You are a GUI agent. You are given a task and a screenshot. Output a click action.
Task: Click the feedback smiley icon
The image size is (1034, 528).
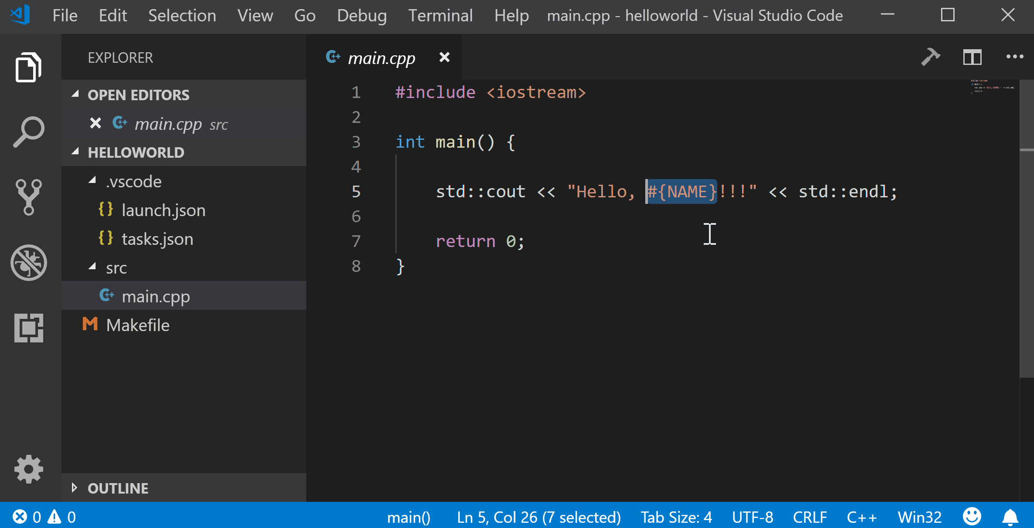point(972,517)
